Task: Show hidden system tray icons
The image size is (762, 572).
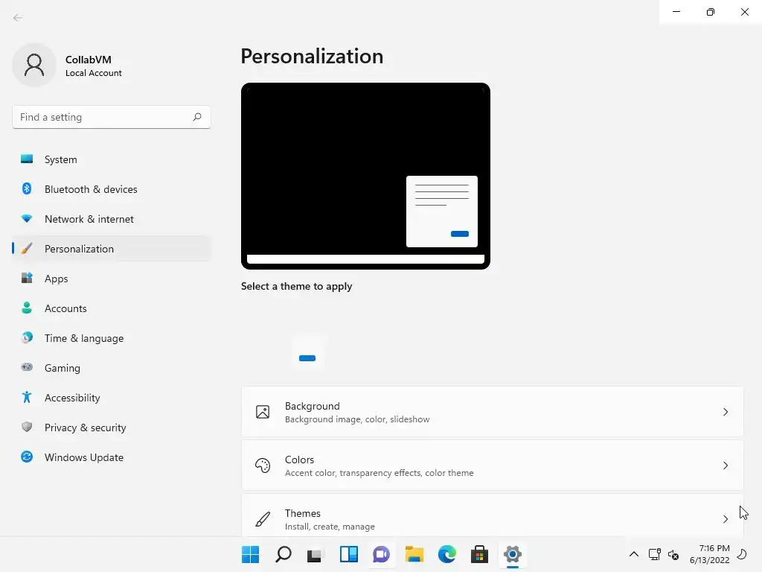Action: pos(634,554)
